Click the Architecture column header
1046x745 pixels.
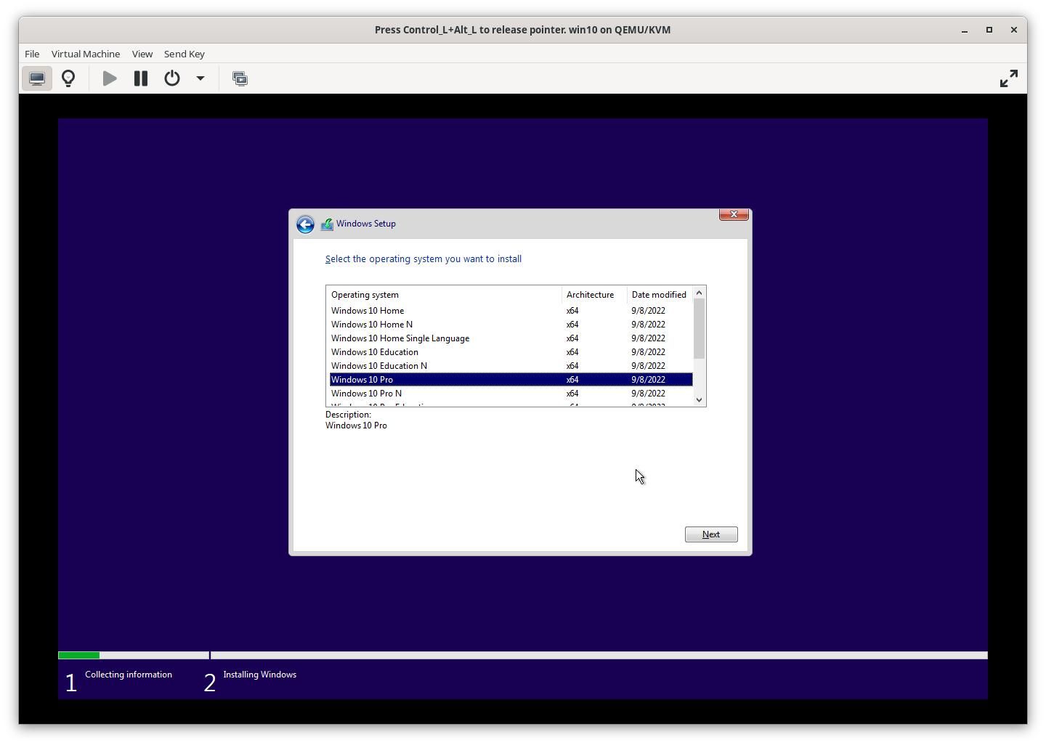[594, 295]
